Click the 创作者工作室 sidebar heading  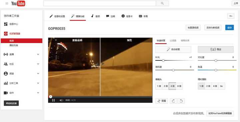point(12,16)
